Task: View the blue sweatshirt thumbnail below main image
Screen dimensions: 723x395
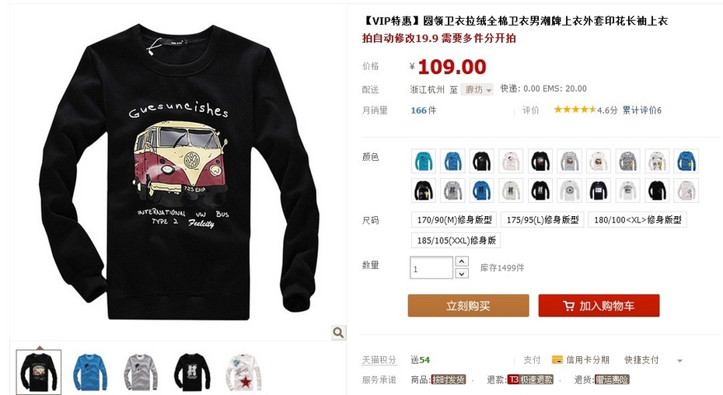Action: (90, 372)
